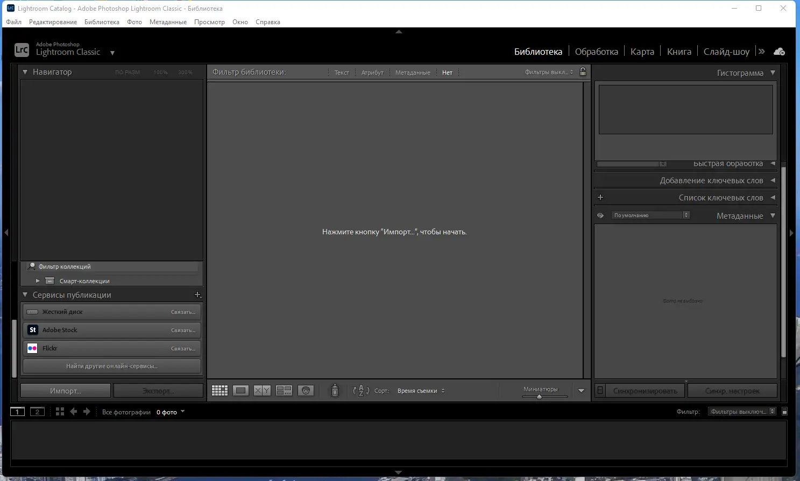Open the filmstrip source 0 фото dropdown
Image resolution: width=800 pixels, height=481 pixels.
[x=171, y=412]
